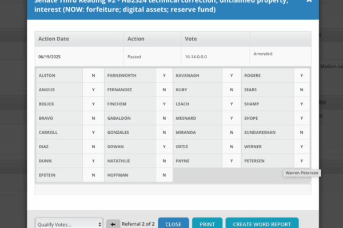The height and width of the screenshot is (228, 343).
Task: Click the FERNANDEZ name cell
Action: pyautogui.click(x=130, y=89)
